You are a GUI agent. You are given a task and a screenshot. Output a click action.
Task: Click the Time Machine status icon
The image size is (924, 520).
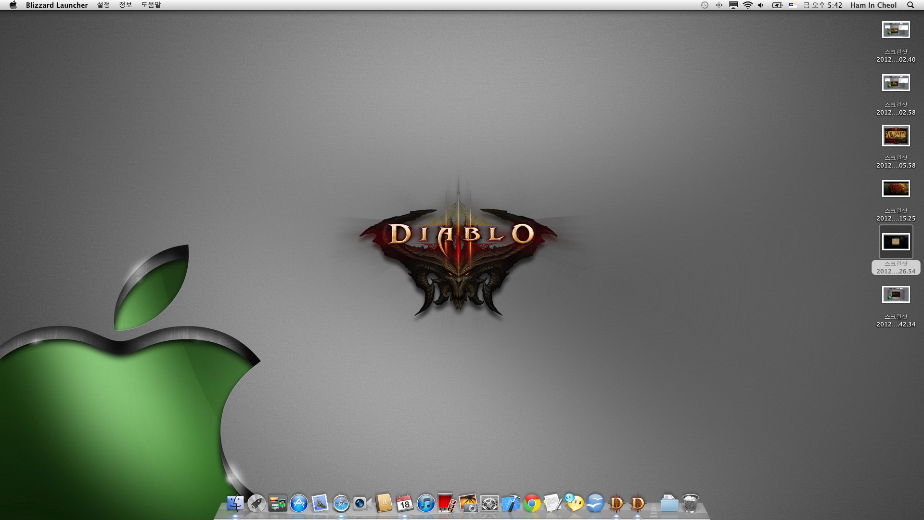click(704, 5)
